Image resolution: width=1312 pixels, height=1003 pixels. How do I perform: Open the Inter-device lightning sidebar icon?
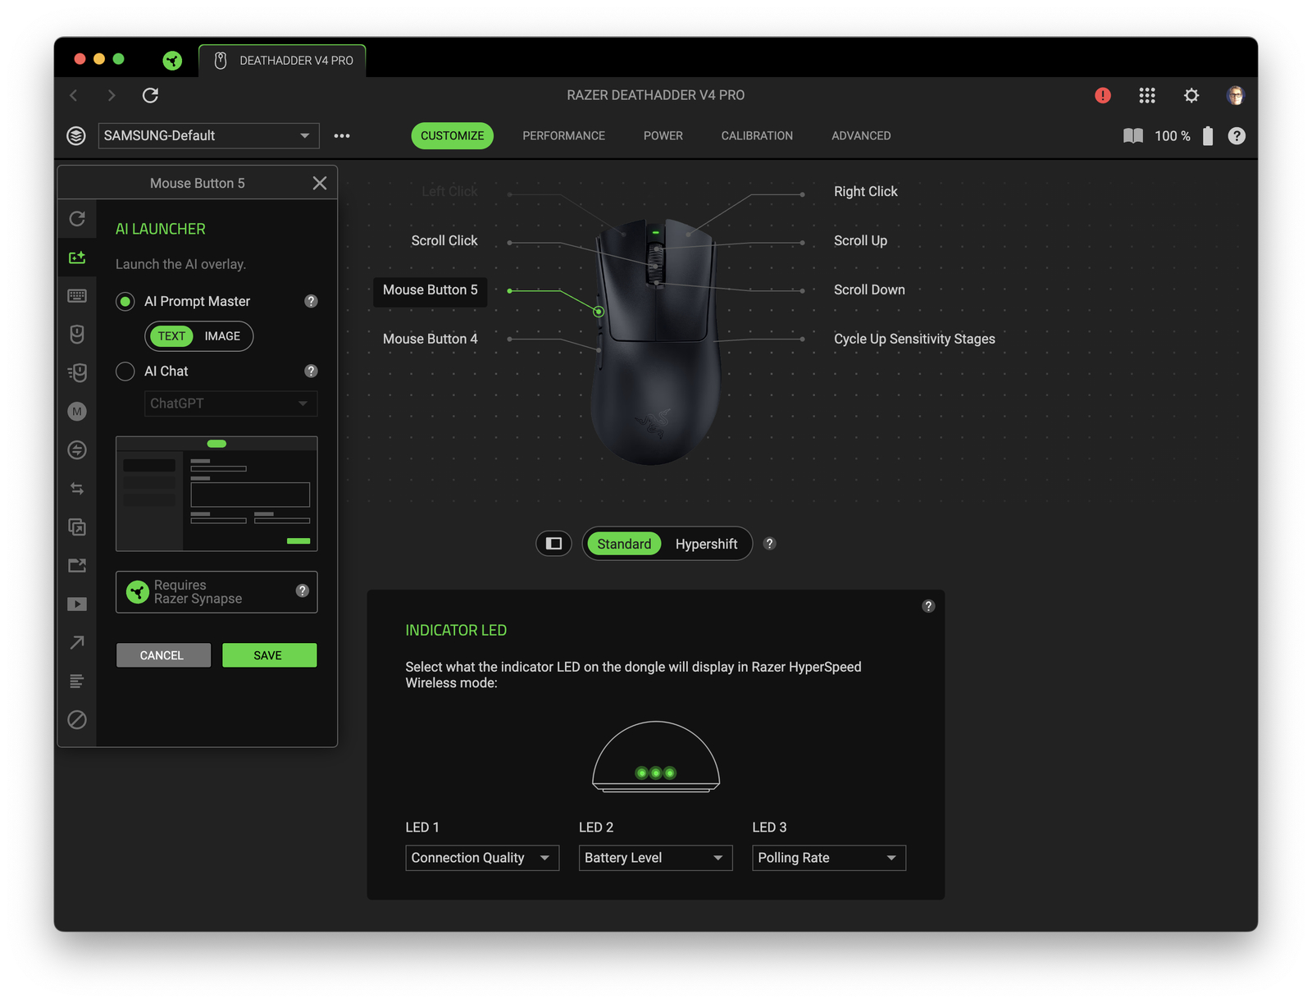pos(77,449)
